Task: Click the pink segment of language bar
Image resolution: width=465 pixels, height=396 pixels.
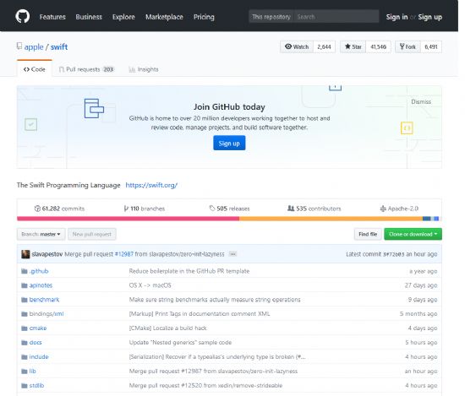Action: click(129, 219)
